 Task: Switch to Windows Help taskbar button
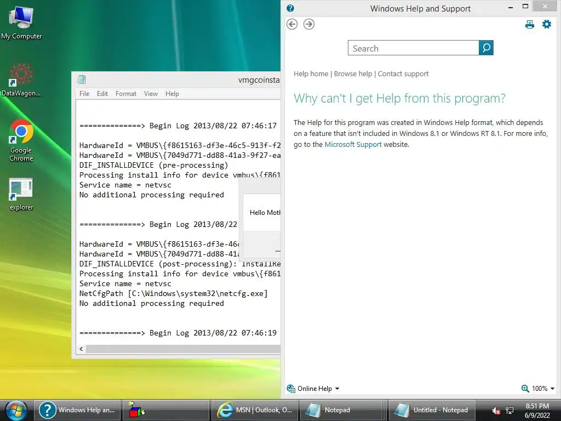click(x=77, y=410)
